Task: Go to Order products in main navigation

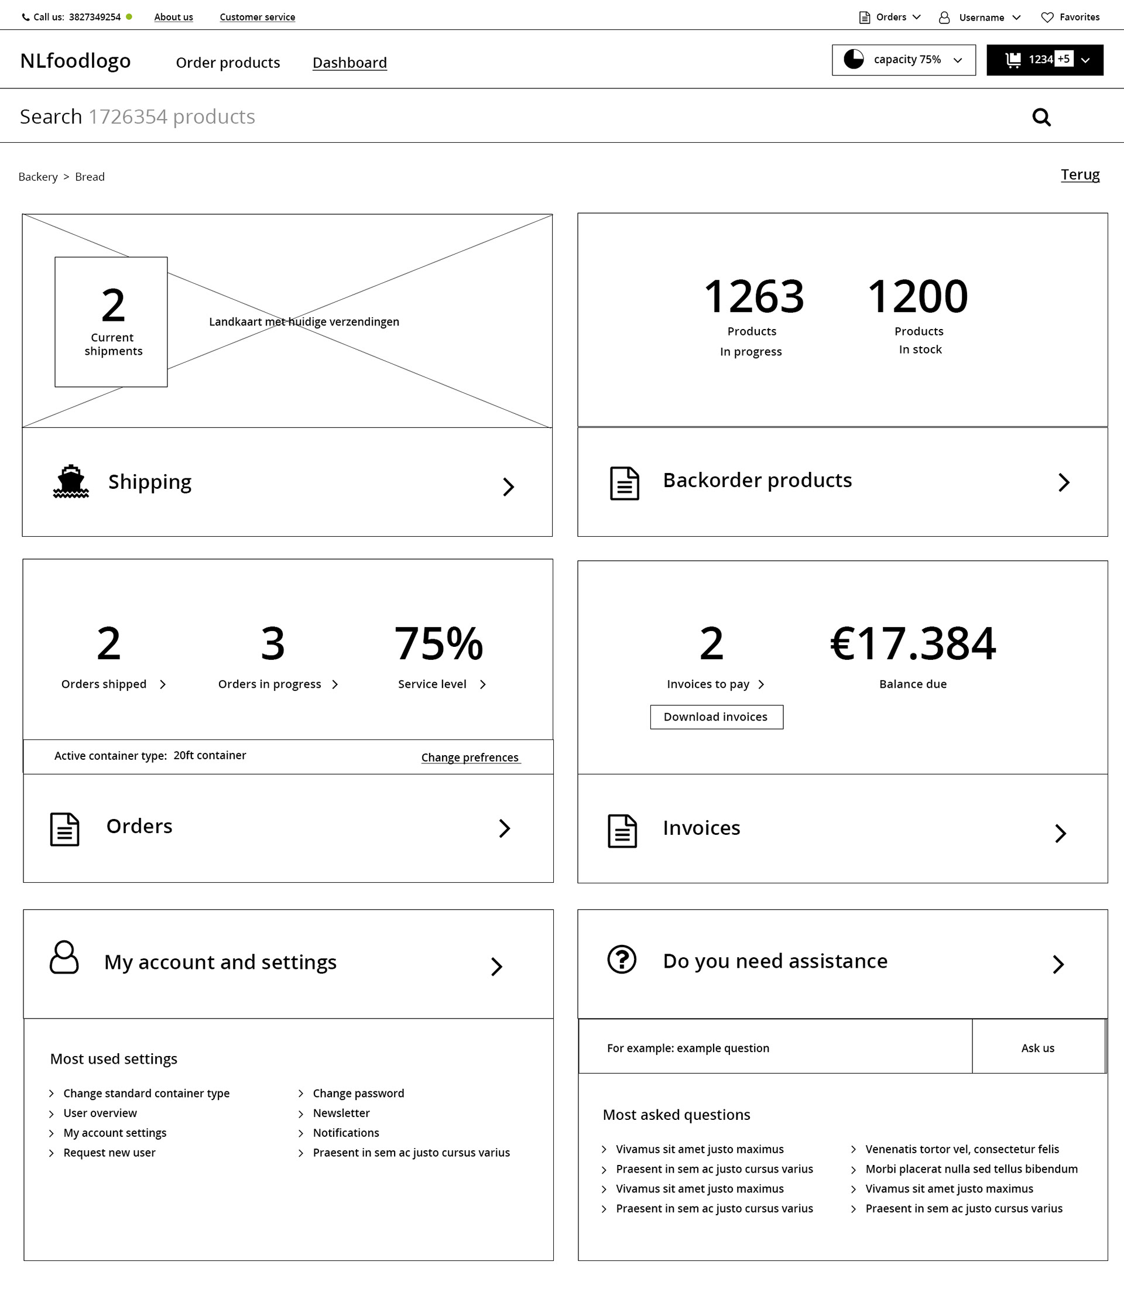Action: (x=228, y=63)
